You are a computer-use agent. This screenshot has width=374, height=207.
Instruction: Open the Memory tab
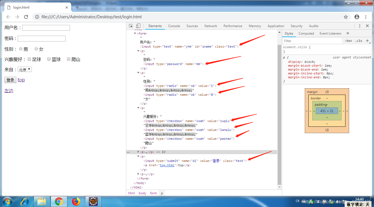click(255, 26)
